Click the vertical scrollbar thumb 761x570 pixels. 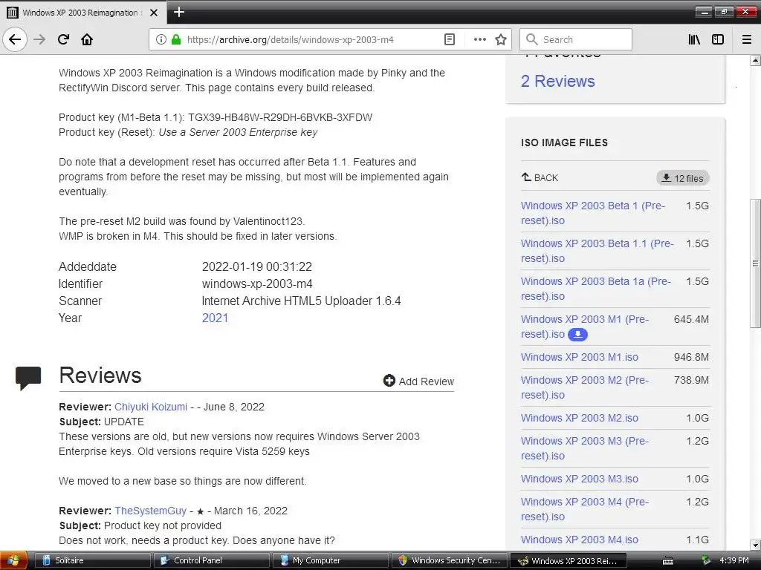pyautogui.click(x=755, y=263)
